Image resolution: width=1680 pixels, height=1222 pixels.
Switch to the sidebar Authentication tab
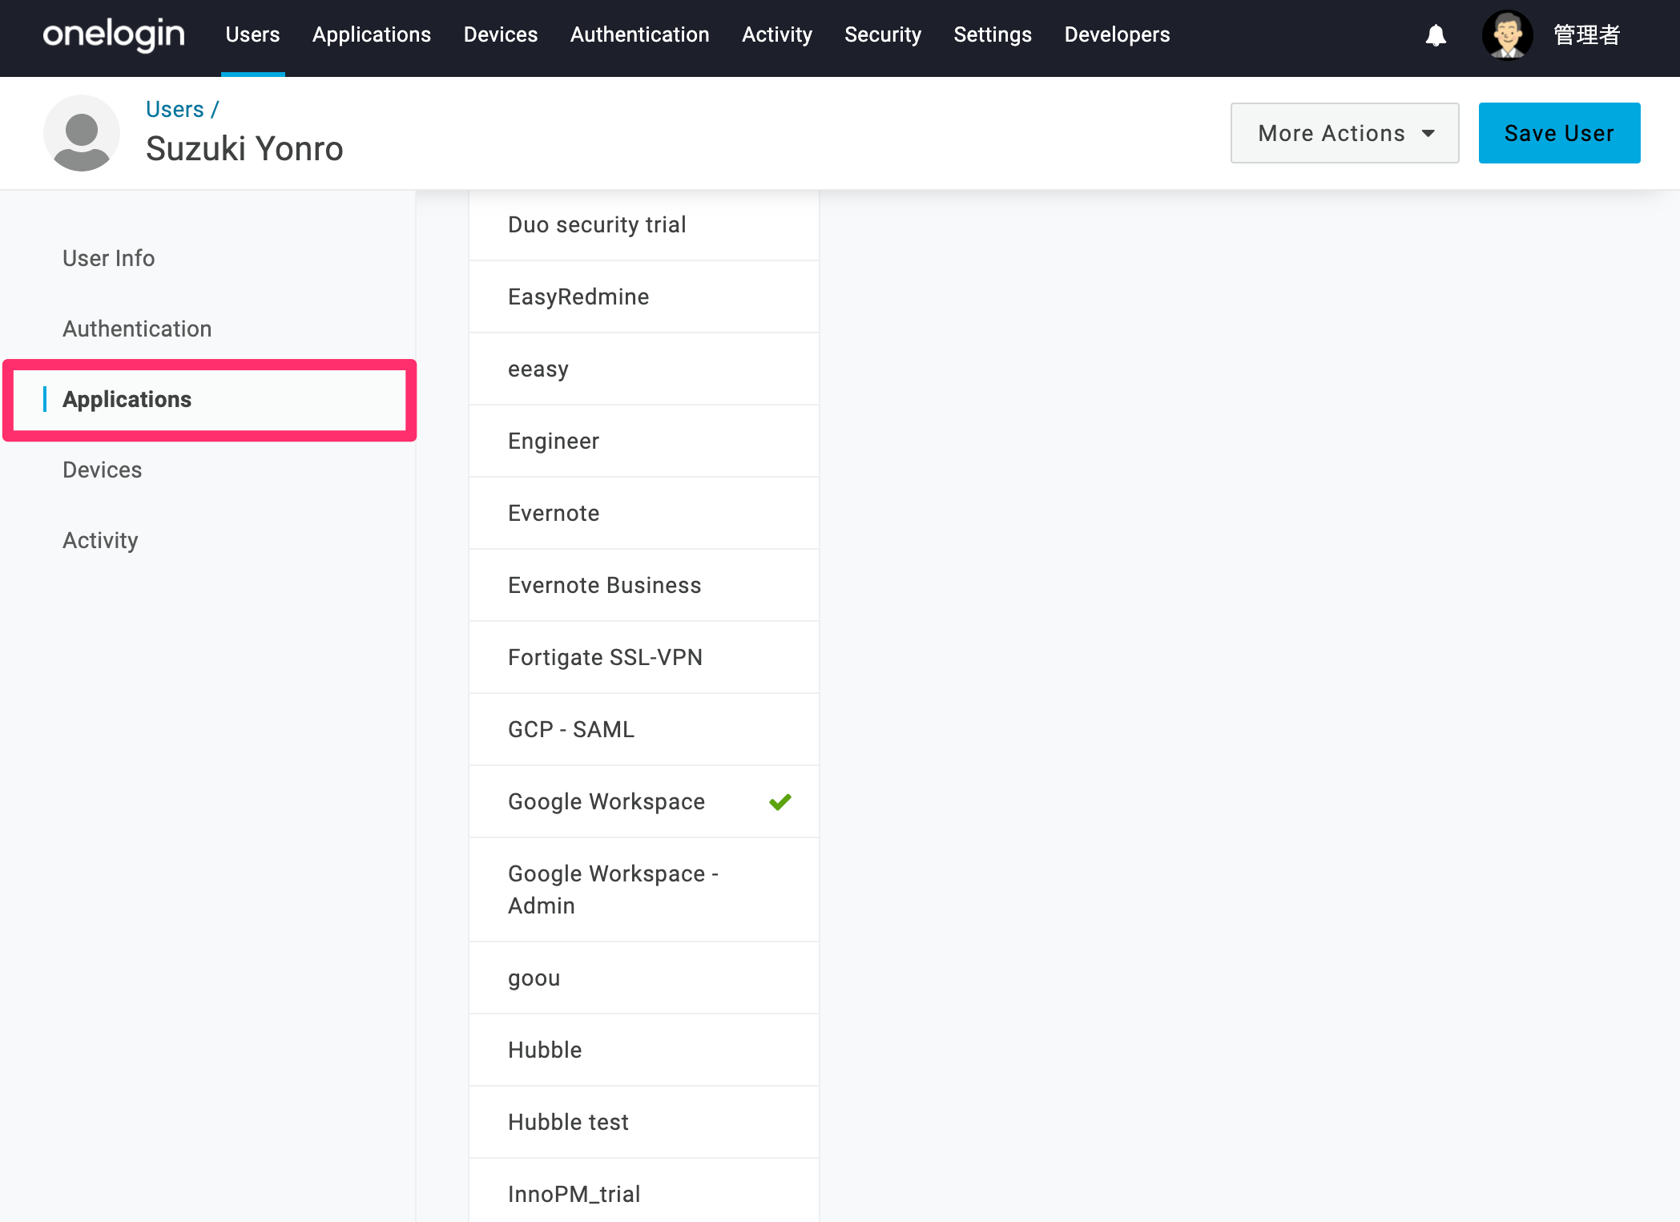(x=137, y=329)
